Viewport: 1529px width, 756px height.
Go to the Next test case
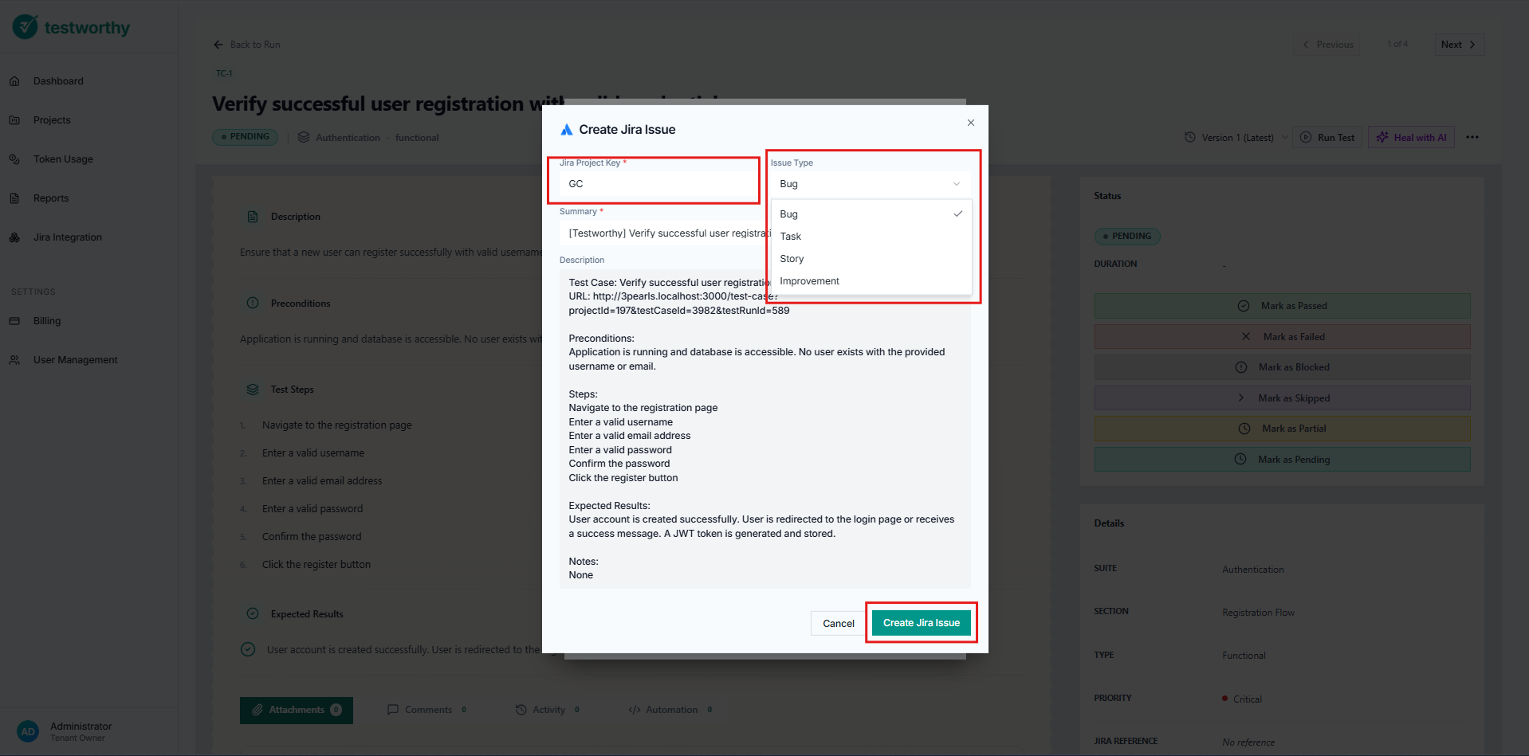pyautogui.click(x=1459, y=45)
